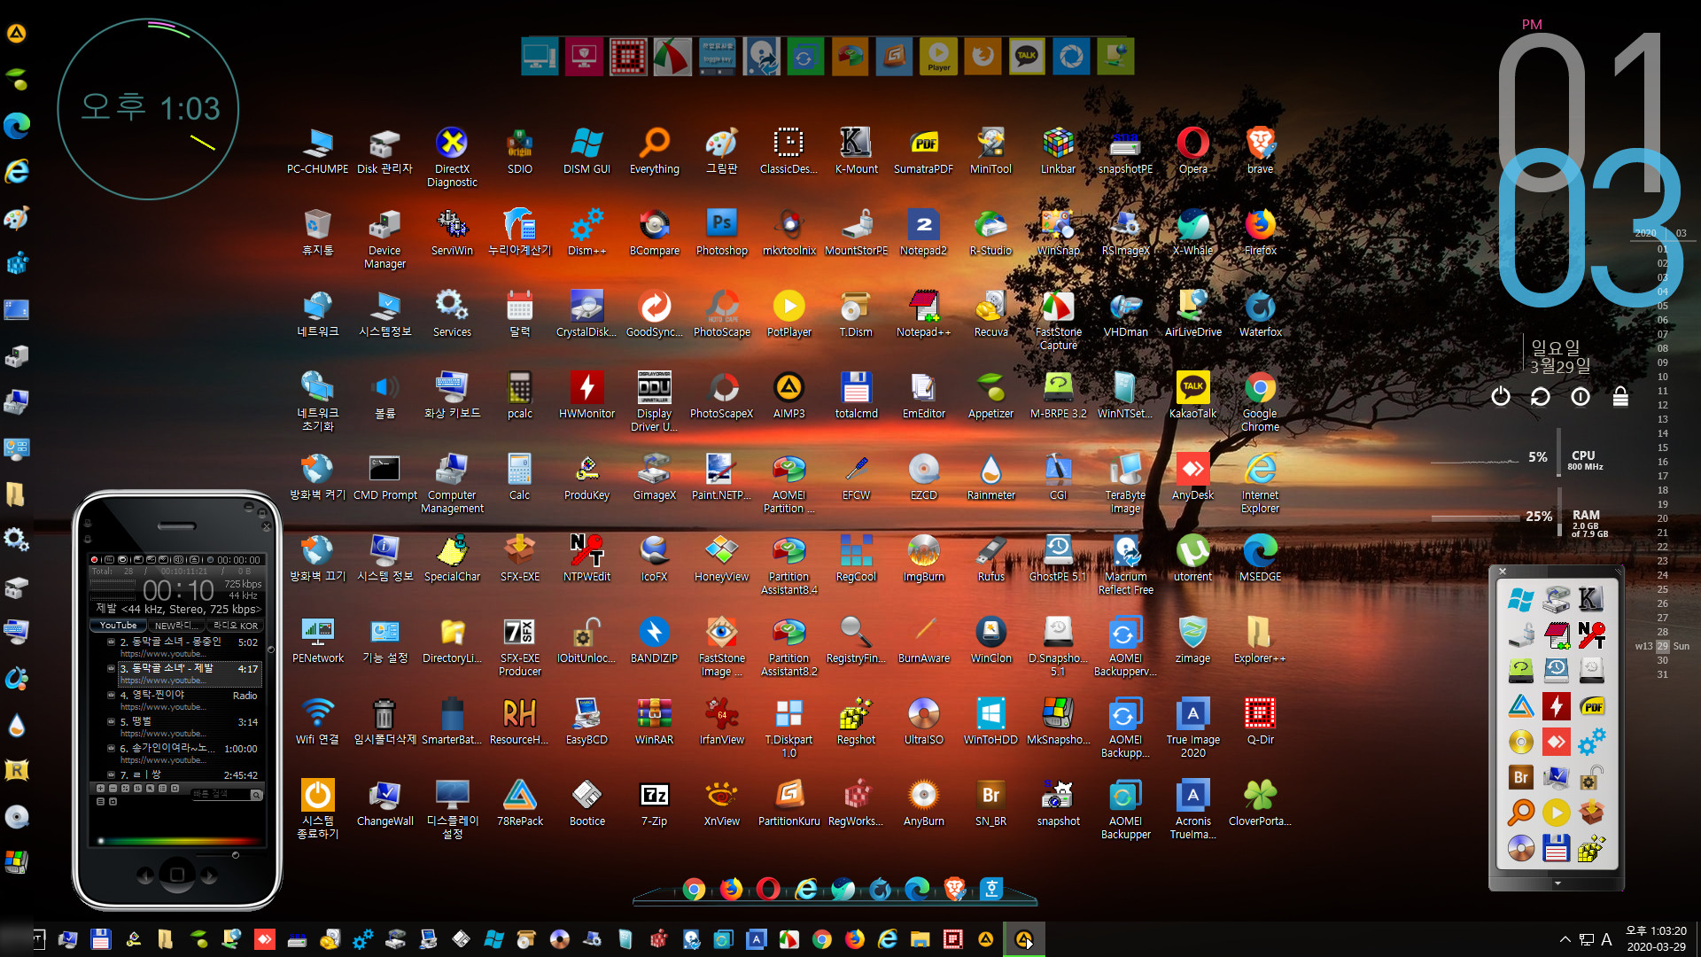Launch Photoshop from the desktop
Image resolution: width=1701 pixels, height=957 pixels.
pyautogui.click(x=721, y=232)
